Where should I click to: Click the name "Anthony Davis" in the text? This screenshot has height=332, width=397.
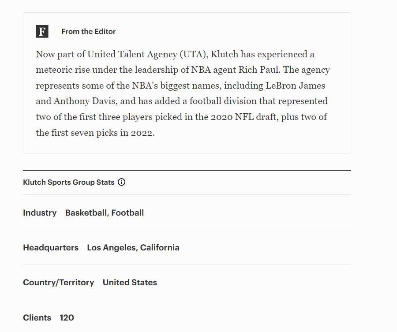(x=85, y=101)
